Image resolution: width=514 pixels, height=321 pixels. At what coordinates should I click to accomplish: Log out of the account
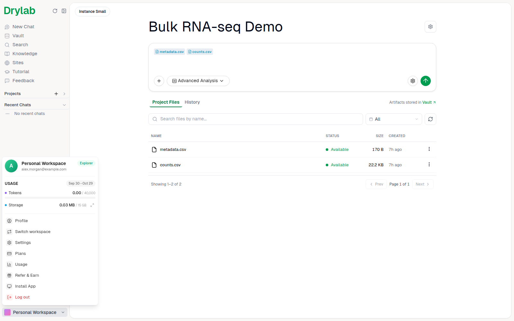click(x=50, y=297)
